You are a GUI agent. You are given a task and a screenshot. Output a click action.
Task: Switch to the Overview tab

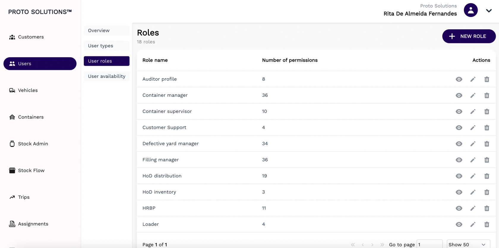(x=107, y=31)
